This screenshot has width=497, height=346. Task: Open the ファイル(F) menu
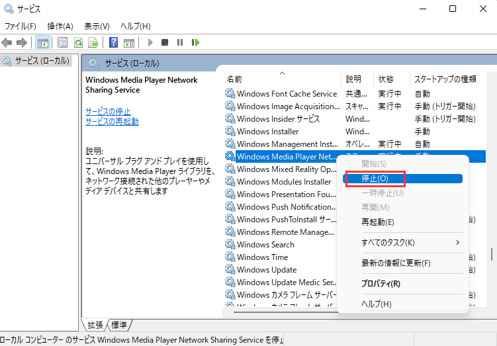pos(21,26)
